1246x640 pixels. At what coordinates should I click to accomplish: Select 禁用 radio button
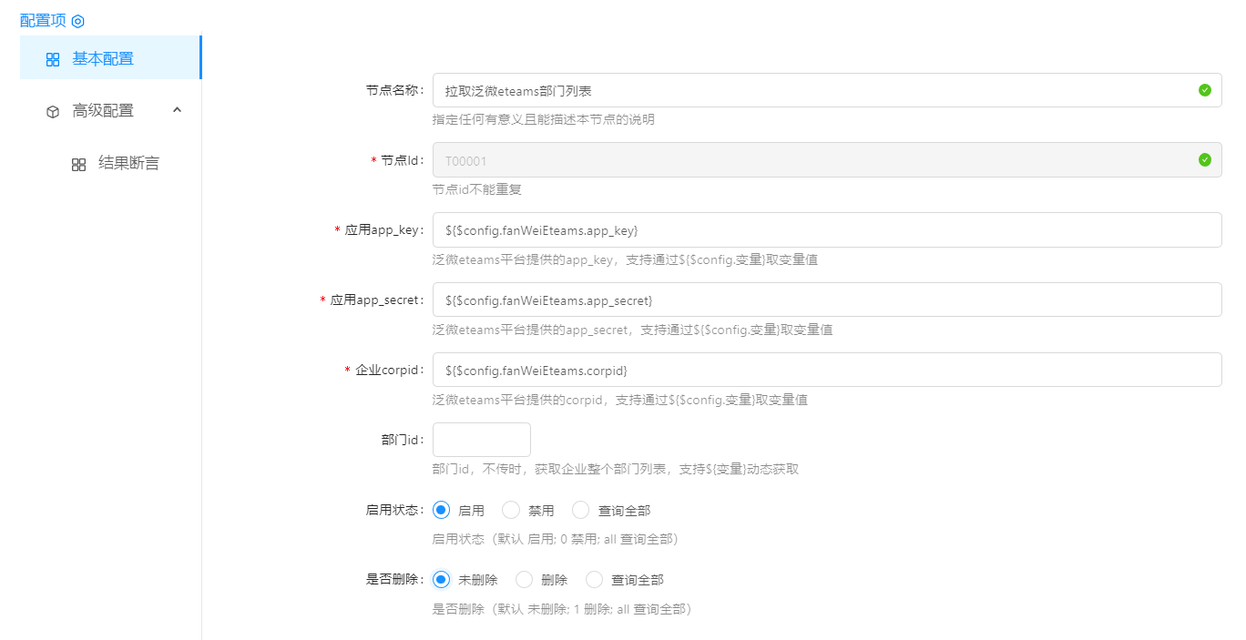click(511, 510)
